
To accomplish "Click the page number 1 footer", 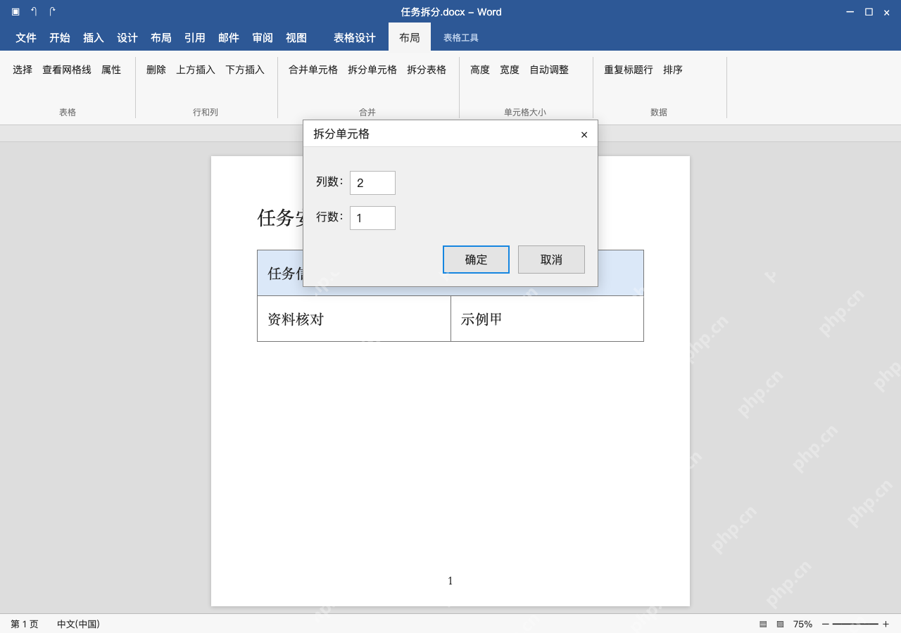I will pos(450,581).
